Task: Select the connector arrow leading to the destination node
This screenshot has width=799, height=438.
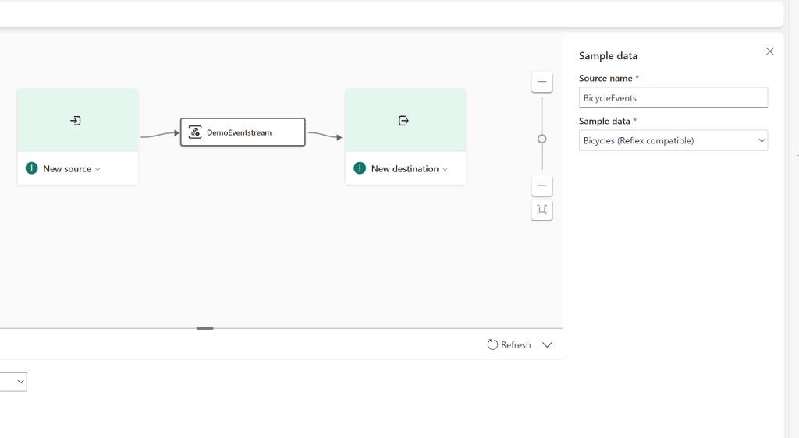Action: tap(325, 136)
